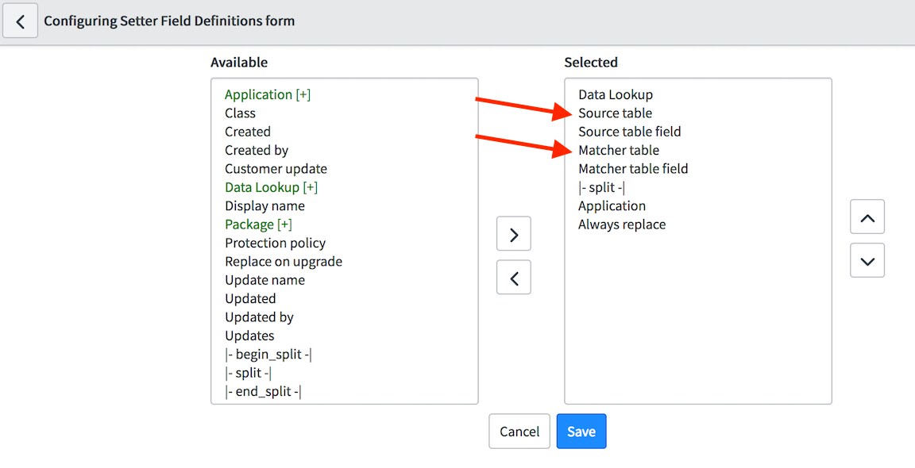Click the remove-from-selected left arrow button
The height and width of the screenshot is (468, 915).
click(x=514, y=278)
